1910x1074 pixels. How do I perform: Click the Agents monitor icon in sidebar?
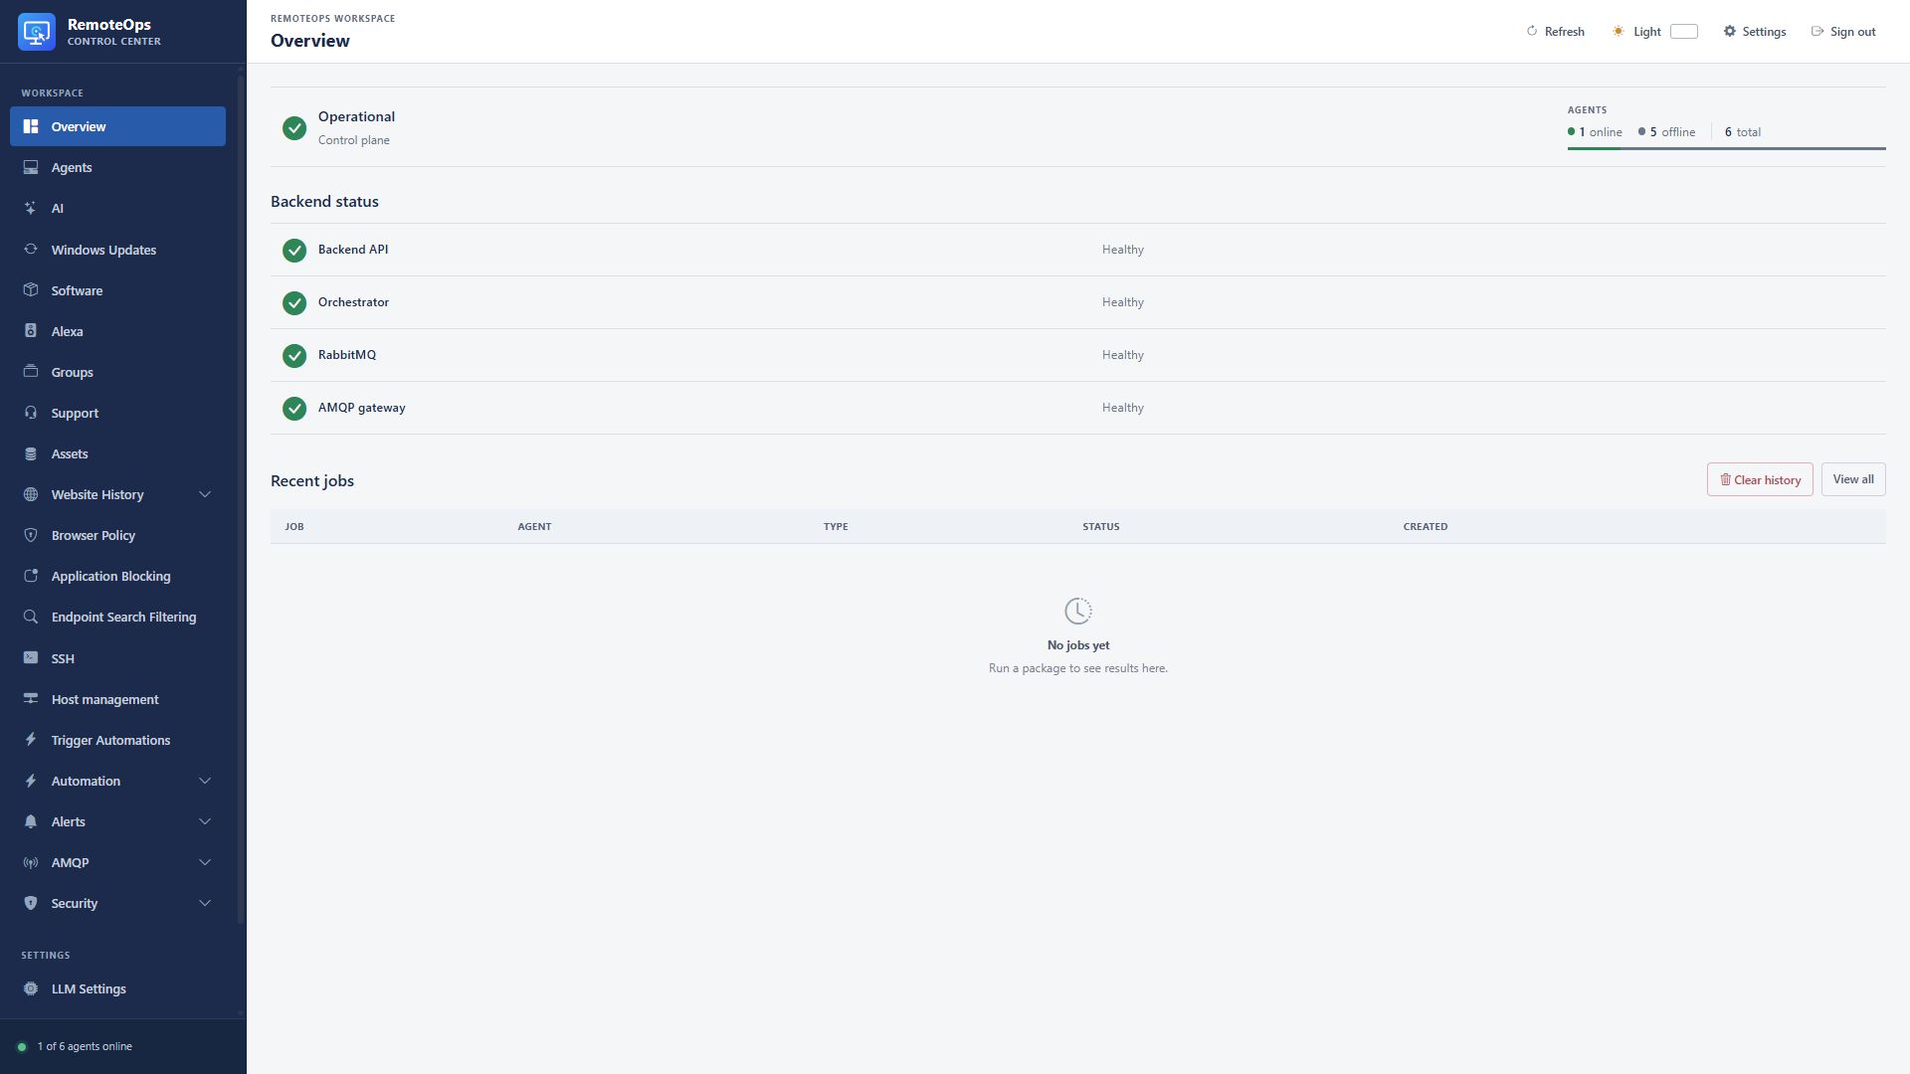click(x=31, y=167)
